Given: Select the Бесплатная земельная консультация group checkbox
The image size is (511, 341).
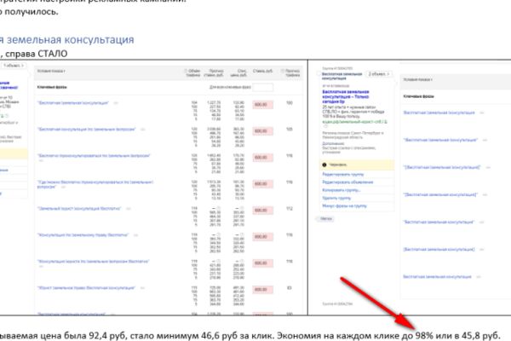Looking at the screenshot, I should [319, 74].
